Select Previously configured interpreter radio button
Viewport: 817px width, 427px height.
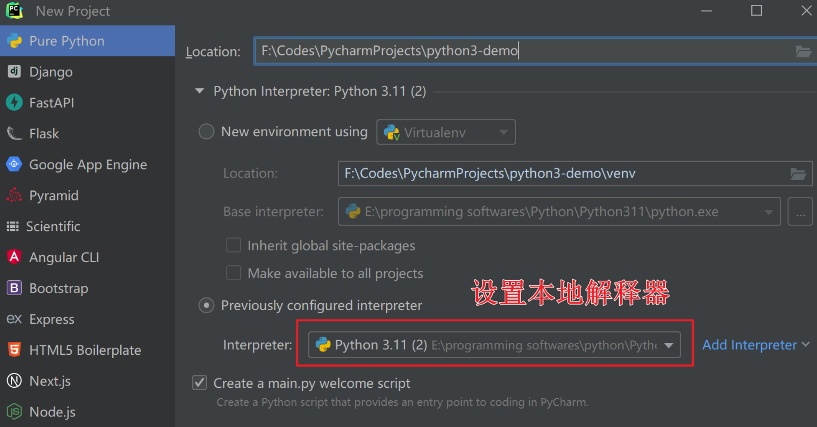pos(206,305)
